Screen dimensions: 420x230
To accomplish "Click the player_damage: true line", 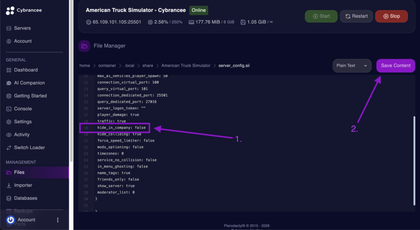I will point(118,115).
